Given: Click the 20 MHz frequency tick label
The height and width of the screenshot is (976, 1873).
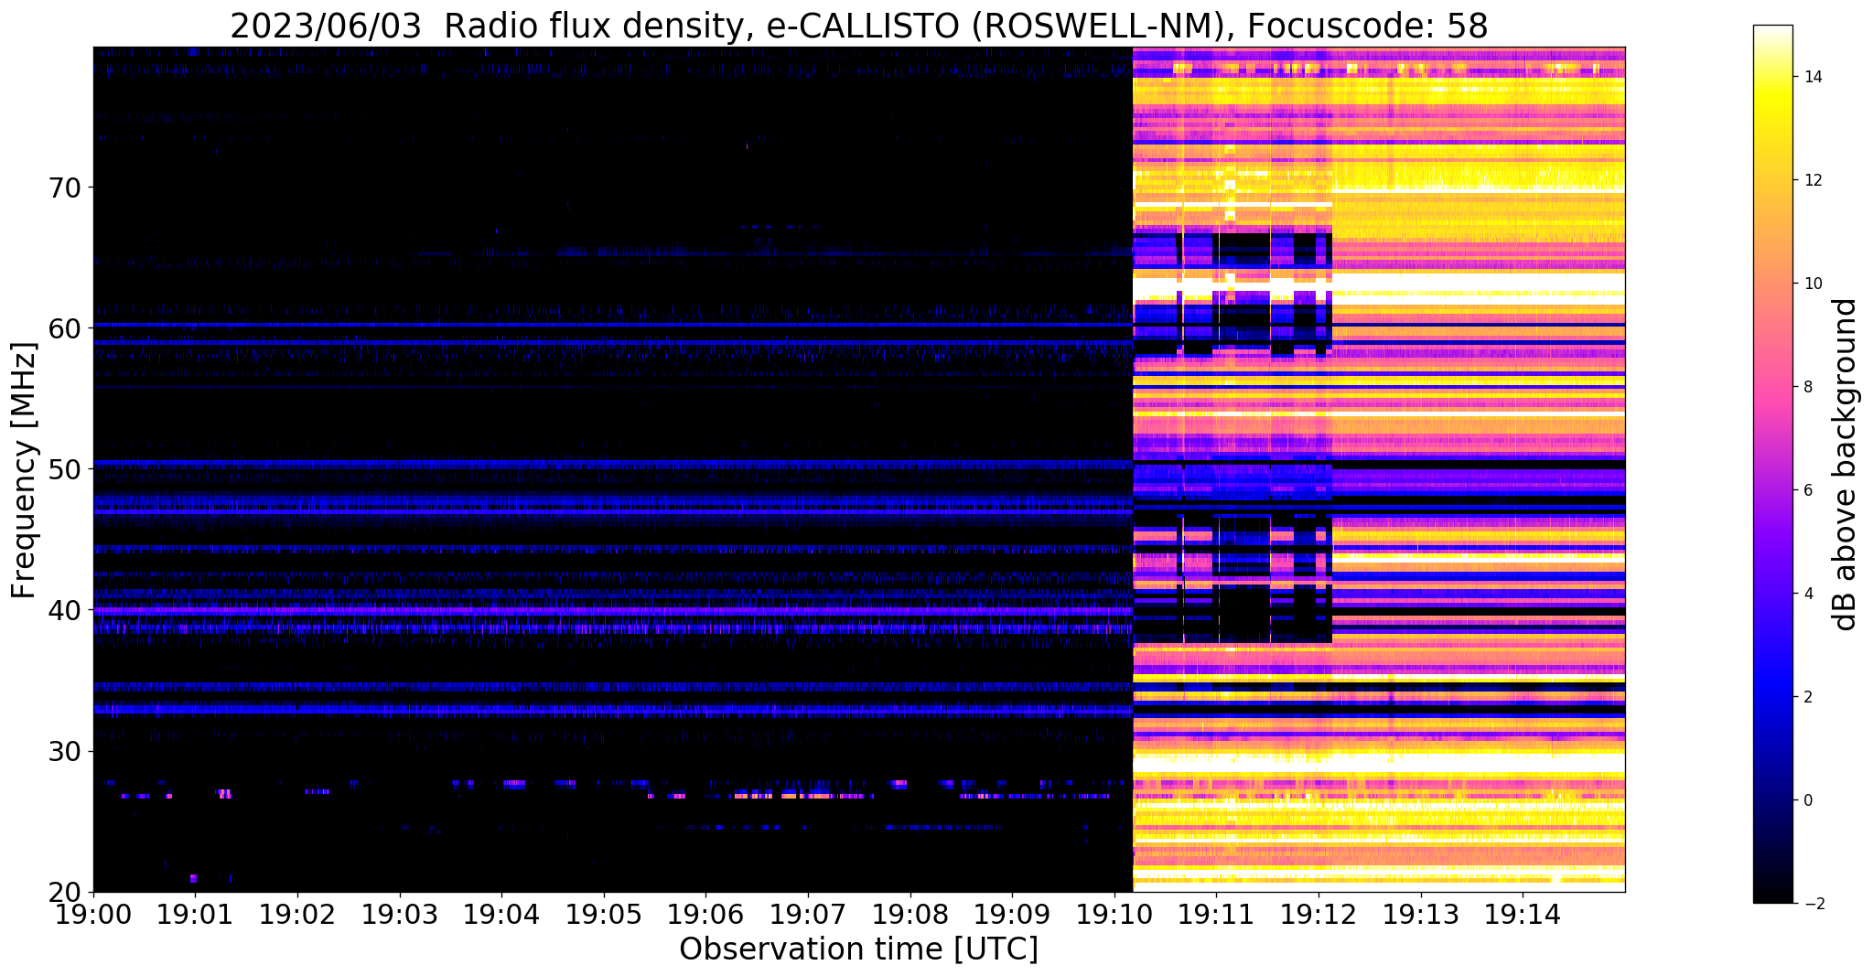Looking at the screenshot, I should pyautogui.click(x=65, y=892).
